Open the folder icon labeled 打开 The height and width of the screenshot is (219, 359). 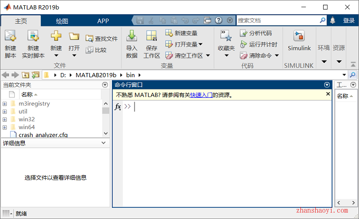(74, 36)
